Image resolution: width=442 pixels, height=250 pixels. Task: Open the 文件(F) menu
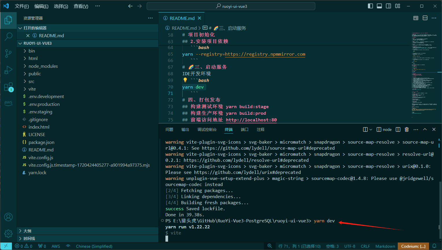22,6
